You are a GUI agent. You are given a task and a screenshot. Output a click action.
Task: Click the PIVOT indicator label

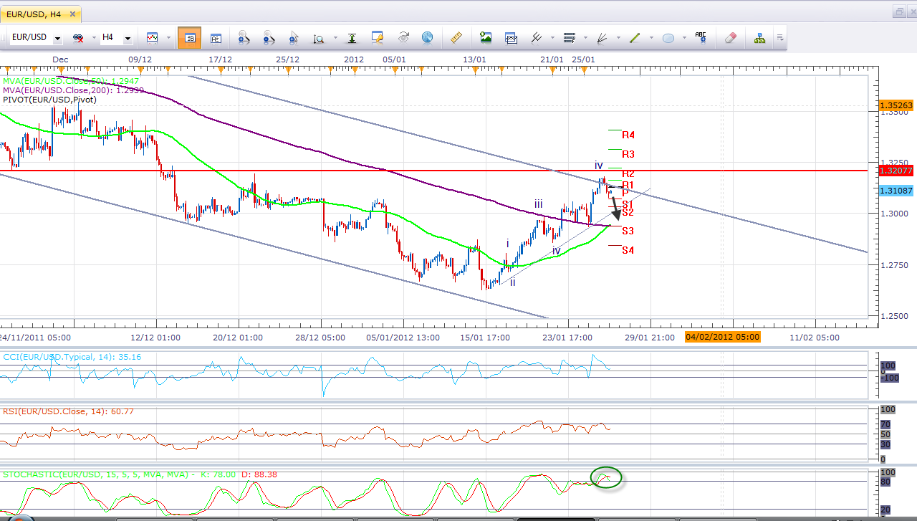click(49, 100)
